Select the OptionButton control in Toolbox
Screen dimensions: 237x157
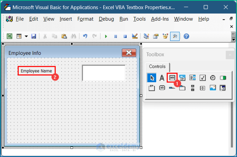(213, 78)
